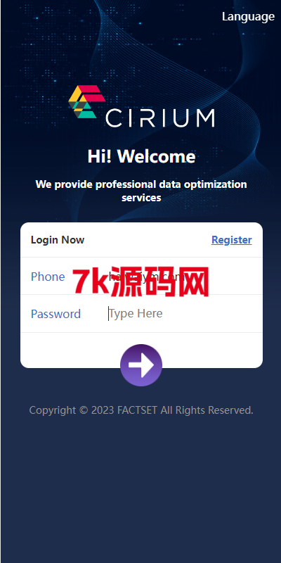This screenshot has width=281, height=563.
Task: Focus the Phone input field
Action: 179,277
